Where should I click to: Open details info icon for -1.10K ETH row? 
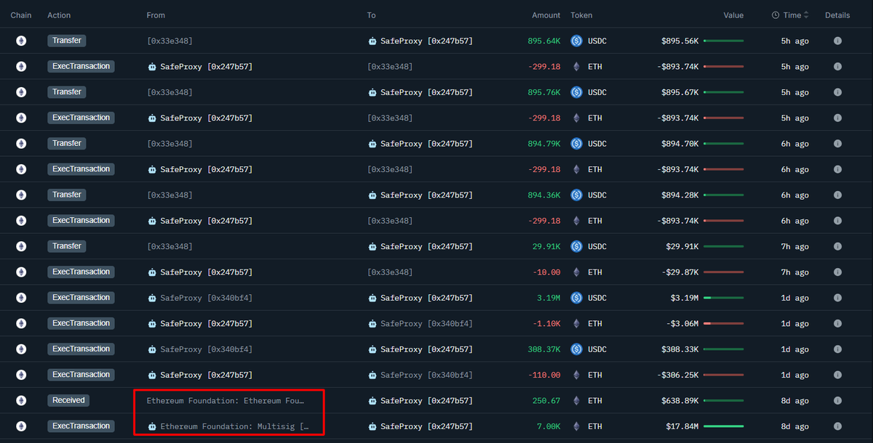pos(837,323)
